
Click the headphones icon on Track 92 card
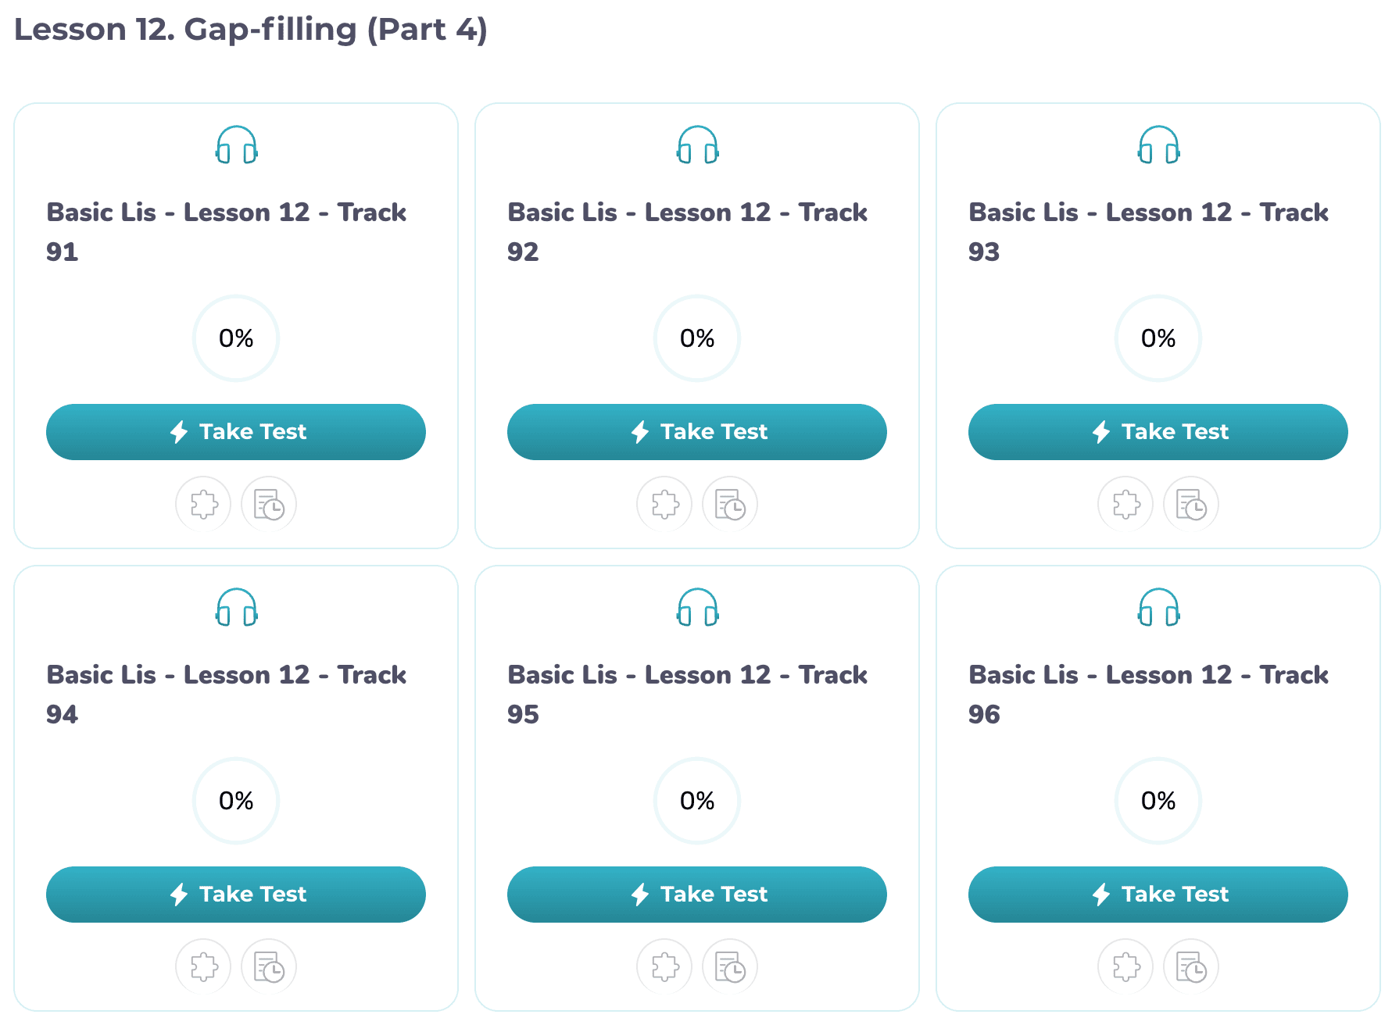tap(697, 145)
